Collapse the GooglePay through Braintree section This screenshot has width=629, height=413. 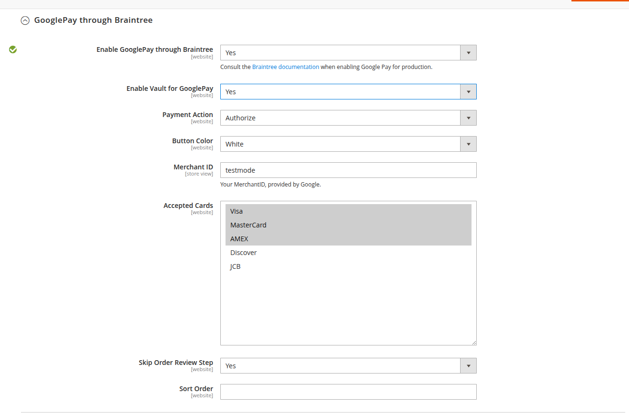coord(25,20)
